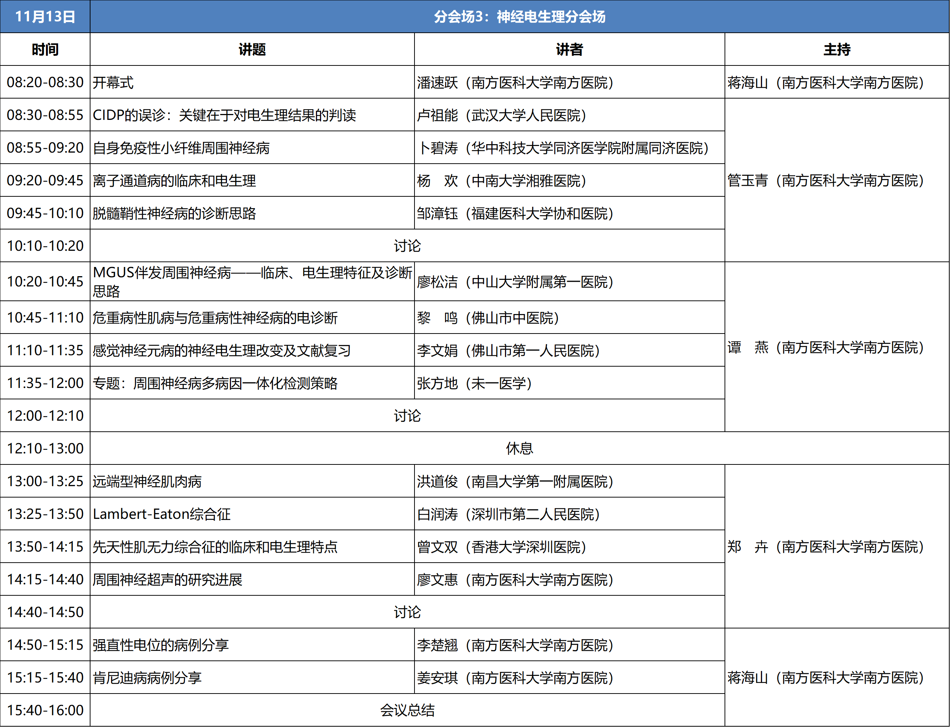Click topic 专题：周围神经病多病因一体化检测策略
Image resolution: width=950 pixels, height=727 pixels.
click(x=252, y=383)
